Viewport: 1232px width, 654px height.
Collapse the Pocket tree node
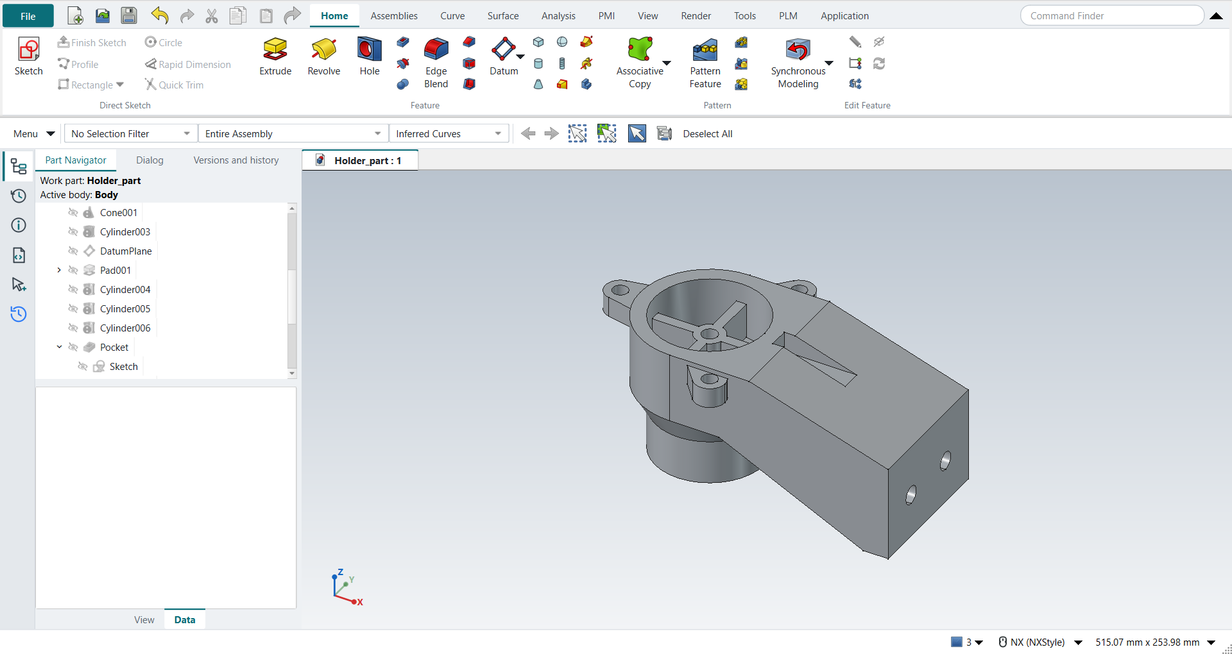(x=59, y=348)
